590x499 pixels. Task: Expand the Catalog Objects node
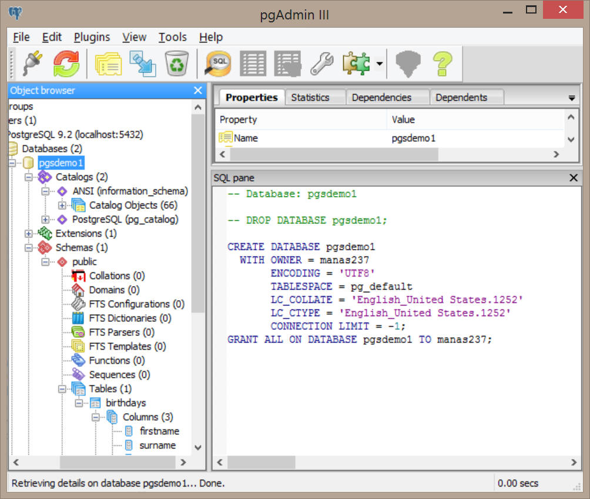(62, 205)
